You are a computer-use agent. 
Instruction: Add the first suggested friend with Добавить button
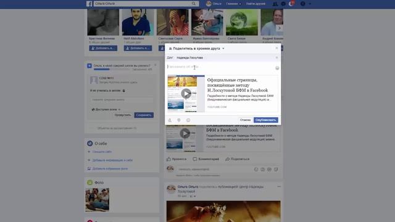(103, 48)
